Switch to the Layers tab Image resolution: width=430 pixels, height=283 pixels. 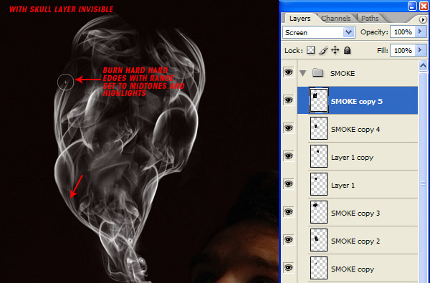[x=300, y=19]
